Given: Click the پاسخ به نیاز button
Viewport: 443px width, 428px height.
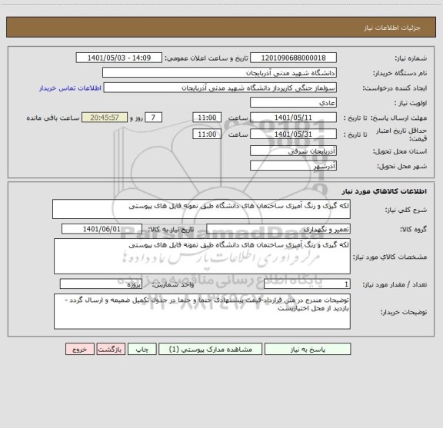Looking at the screenshot, I should pyautogui.click(x=308, y=349).
